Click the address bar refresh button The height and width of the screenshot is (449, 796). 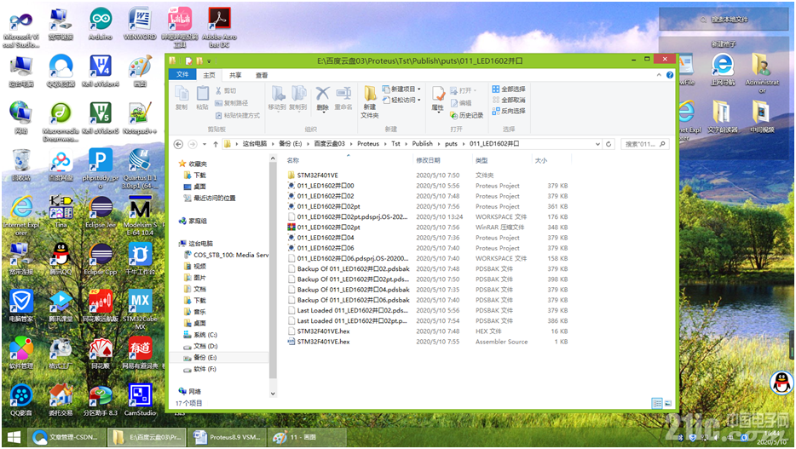609,144
